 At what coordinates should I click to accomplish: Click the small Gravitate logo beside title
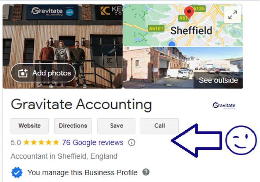(224, 106)
